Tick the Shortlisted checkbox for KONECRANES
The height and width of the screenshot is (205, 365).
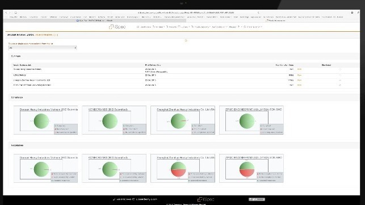[x=340, y=76]
